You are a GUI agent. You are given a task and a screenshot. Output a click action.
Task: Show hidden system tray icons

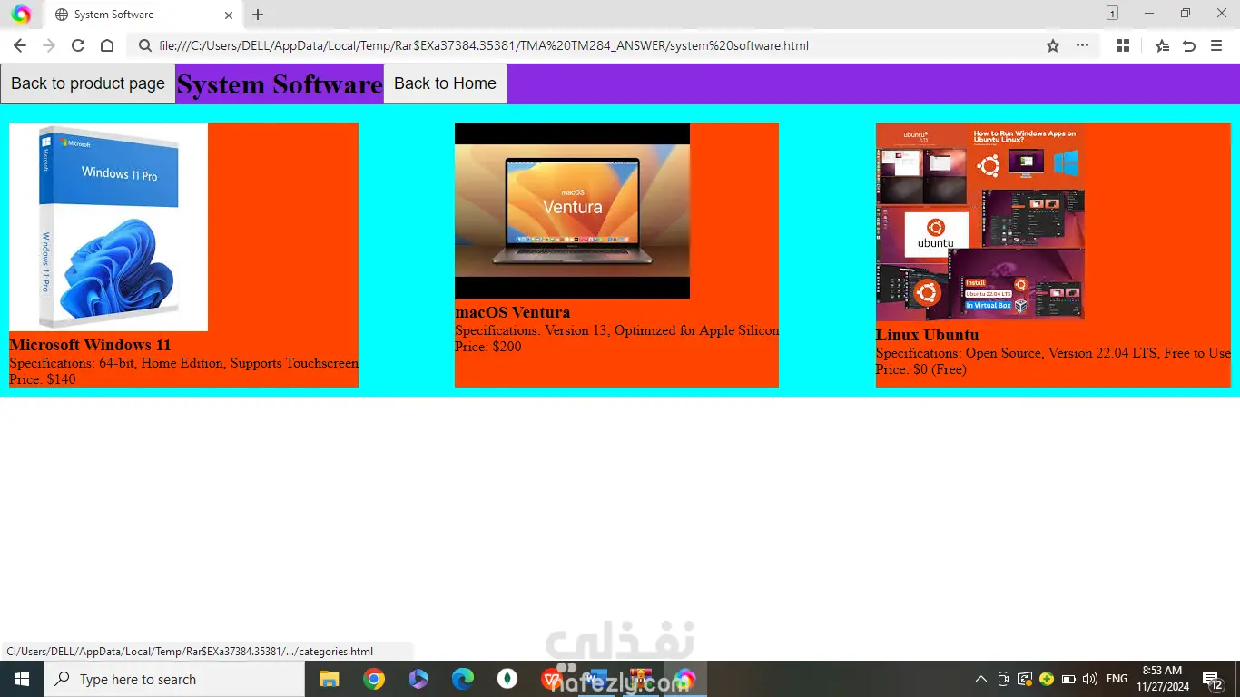coord(981,679)
